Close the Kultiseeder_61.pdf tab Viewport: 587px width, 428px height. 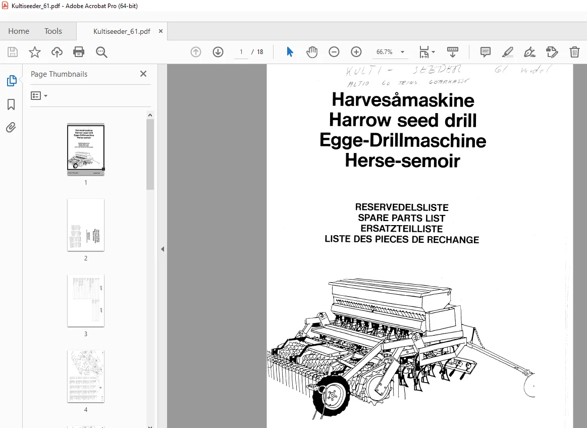161,31
